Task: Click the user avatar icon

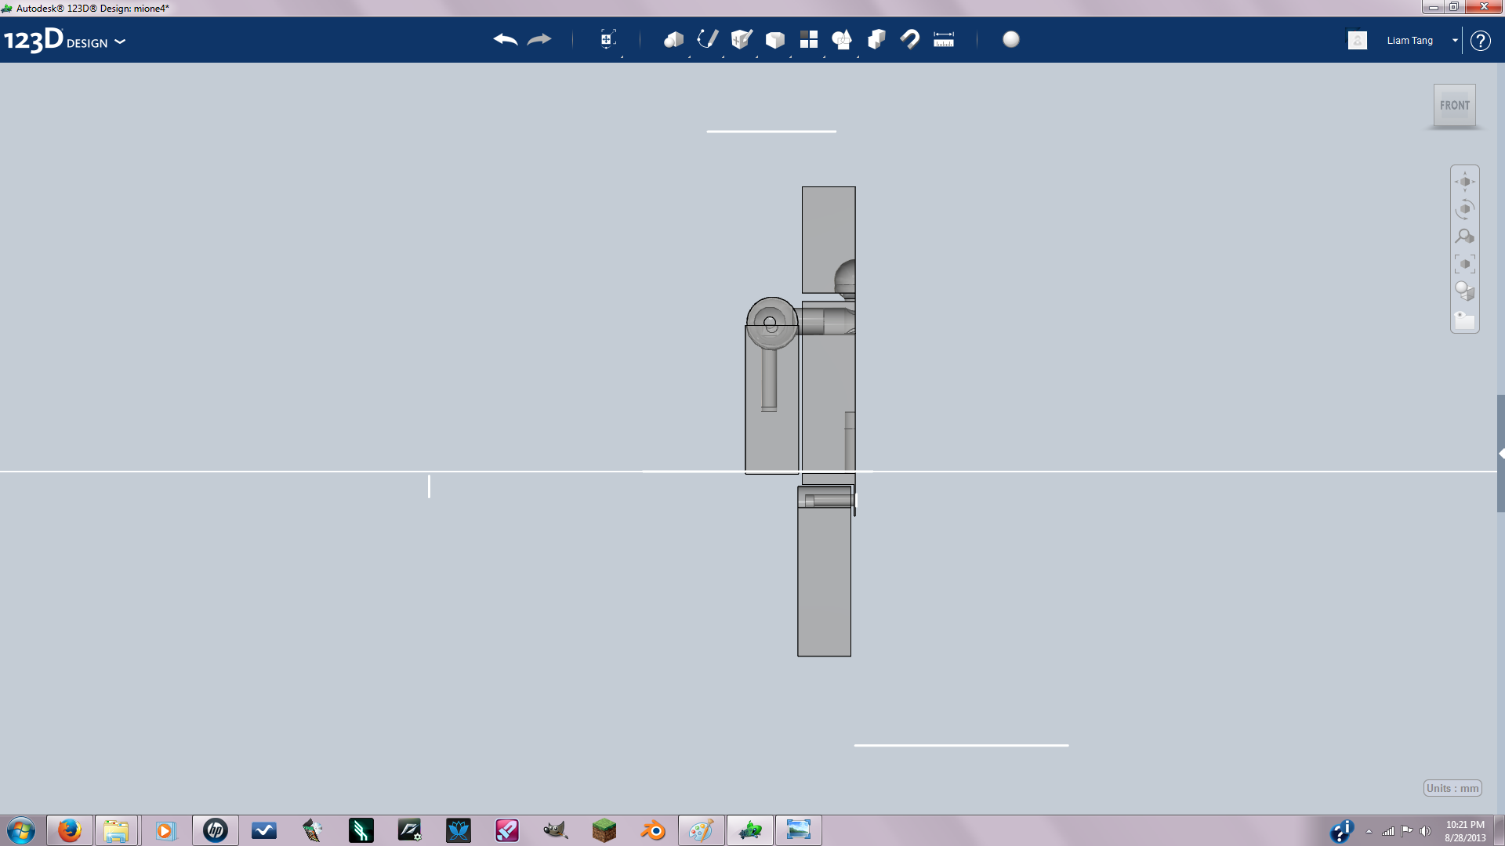Action: tap(1358, 40)
